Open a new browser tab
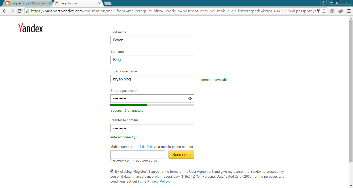The width and height of the screenshot is (353, 188). point(108,3)
